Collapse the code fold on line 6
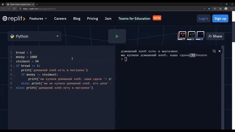235x132 pixels. pyautogui.click(x=14, y=76)
